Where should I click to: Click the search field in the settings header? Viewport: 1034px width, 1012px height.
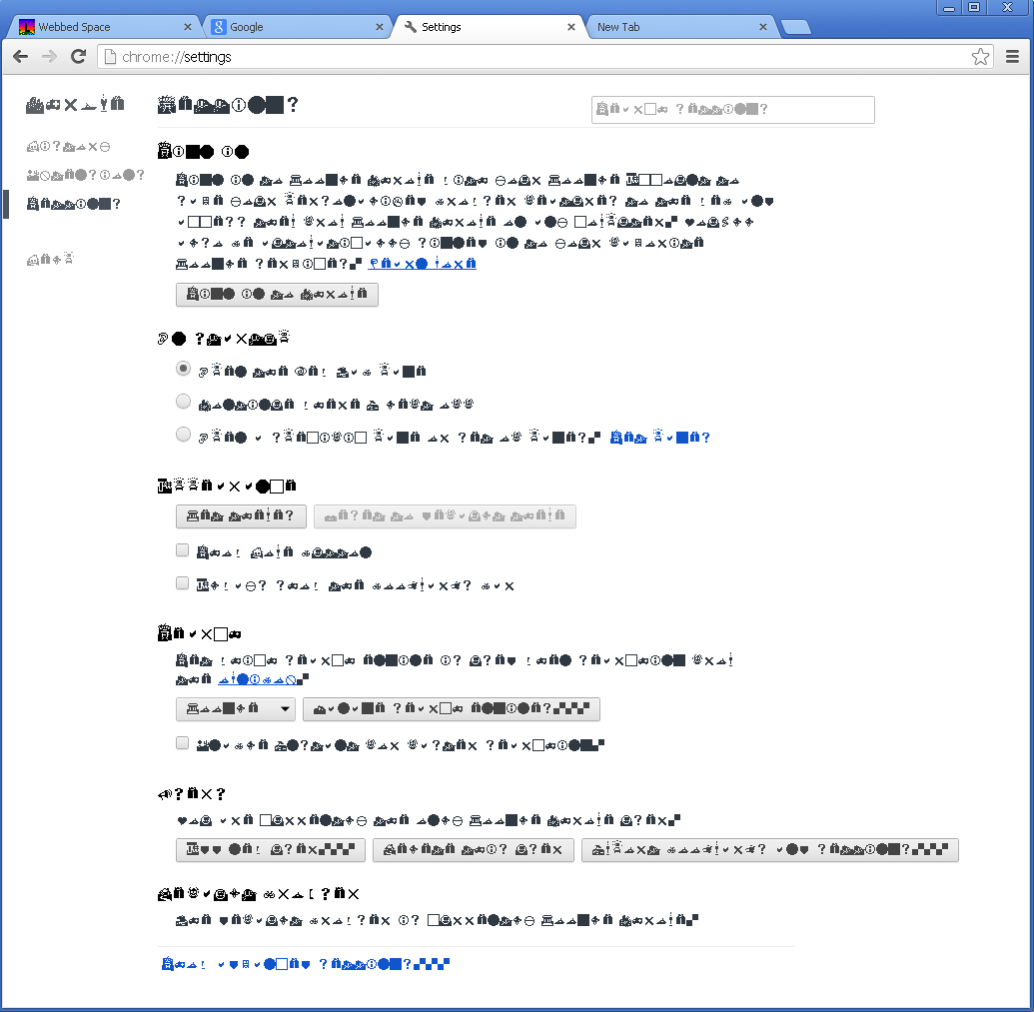click(732, 110)
